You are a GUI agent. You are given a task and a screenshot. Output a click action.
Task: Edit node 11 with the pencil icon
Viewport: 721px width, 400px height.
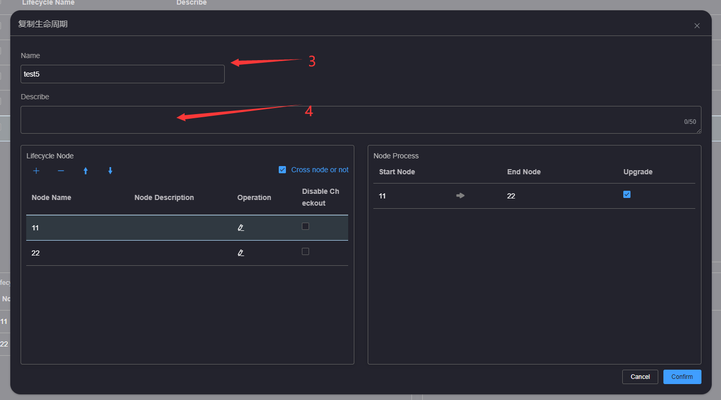point(241,227)
